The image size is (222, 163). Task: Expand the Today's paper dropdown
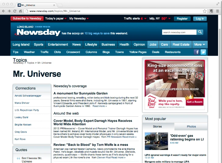pos(56,18)
